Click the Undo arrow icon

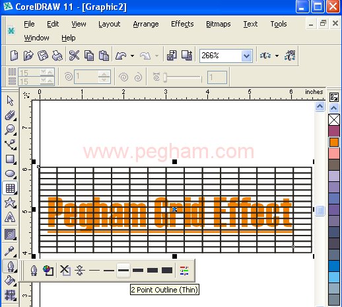click(x=121, y=56)
